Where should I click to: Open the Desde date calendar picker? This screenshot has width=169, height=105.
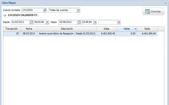point(31,22)
